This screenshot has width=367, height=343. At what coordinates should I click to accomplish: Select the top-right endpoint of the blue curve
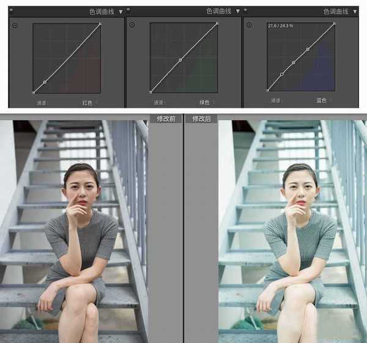point(335,24)
